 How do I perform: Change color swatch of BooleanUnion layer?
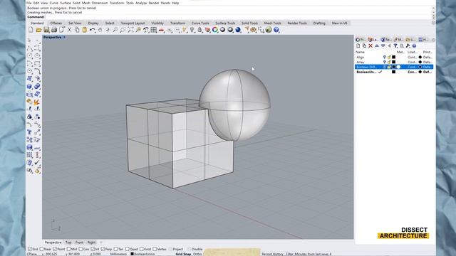(394, 72)
